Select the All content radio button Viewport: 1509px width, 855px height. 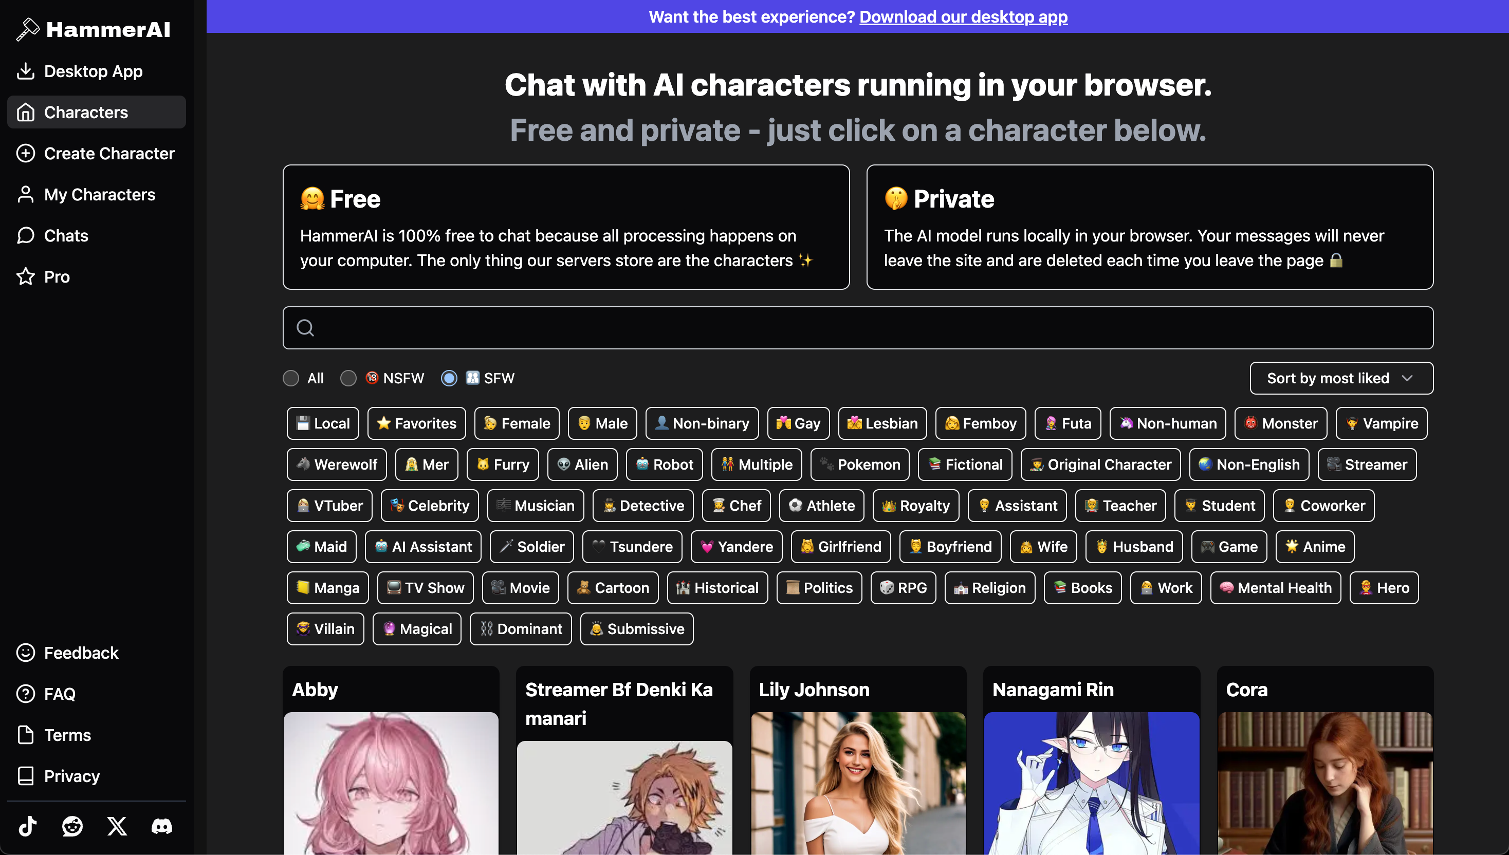tap(291, 378)
